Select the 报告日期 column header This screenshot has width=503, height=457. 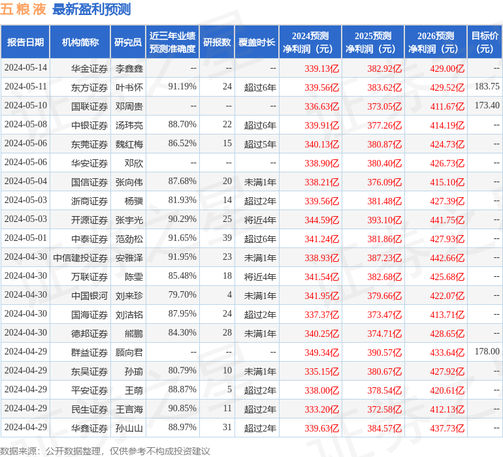25,42
